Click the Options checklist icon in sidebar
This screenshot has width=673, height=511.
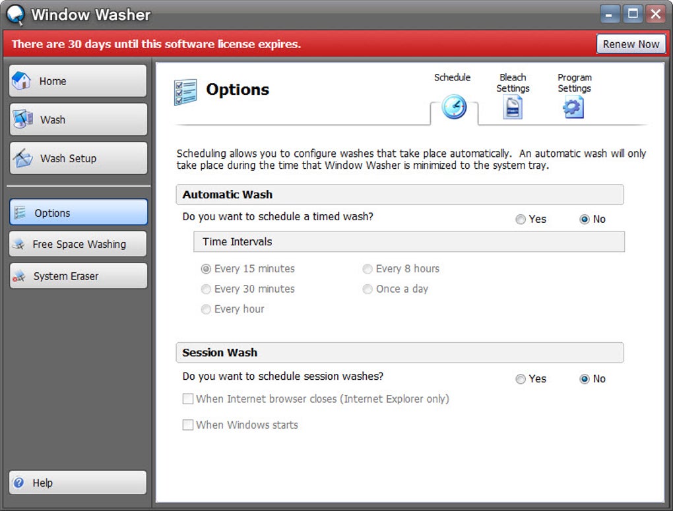[x=20, y=213]
